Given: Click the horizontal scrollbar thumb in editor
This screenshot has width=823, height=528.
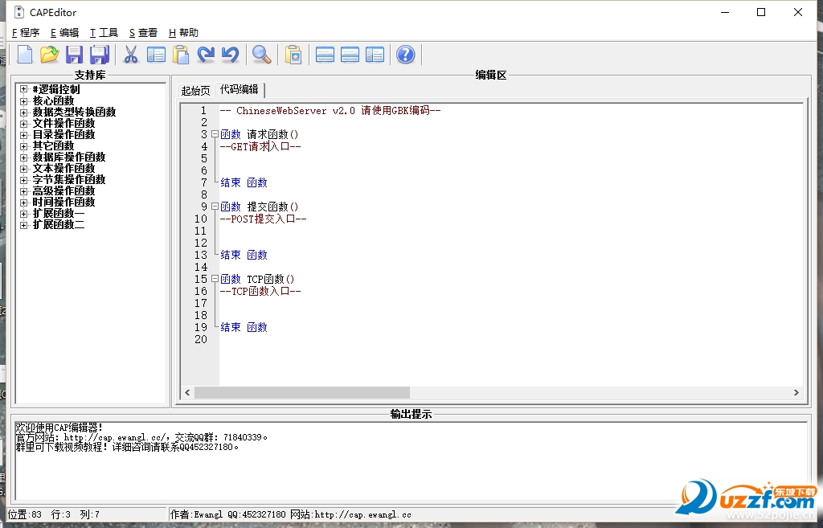Looking at the screenshot, I should coord(302,393).
